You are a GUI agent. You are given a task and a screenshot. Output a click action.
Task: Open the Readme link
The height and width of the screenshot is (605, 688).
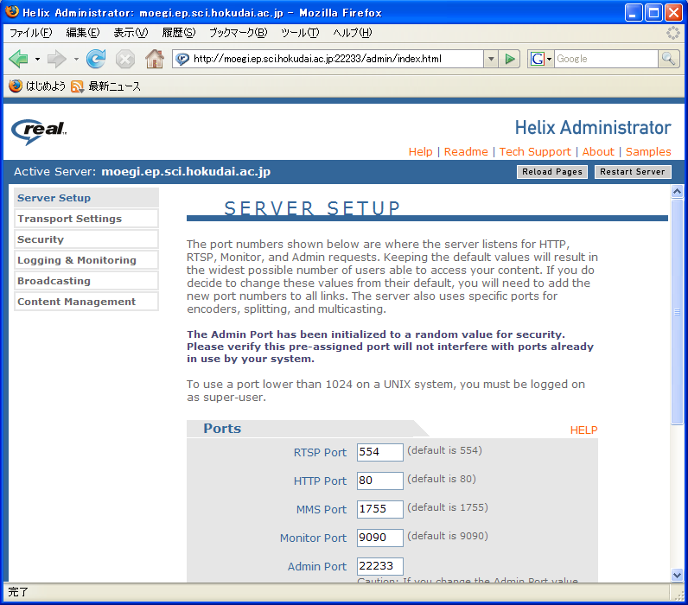pyautogui.click(x=466, y=152)
